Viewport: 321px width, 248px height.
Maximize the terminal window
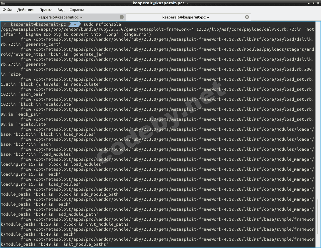coord(313,3)
